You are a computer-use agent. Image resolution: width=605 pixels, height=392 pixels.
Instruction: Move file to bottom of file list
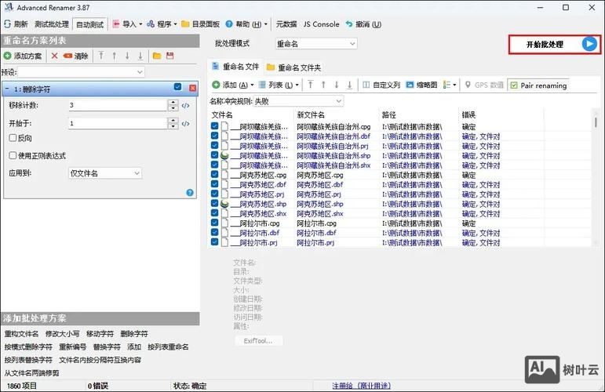click(x=349, y=85)
